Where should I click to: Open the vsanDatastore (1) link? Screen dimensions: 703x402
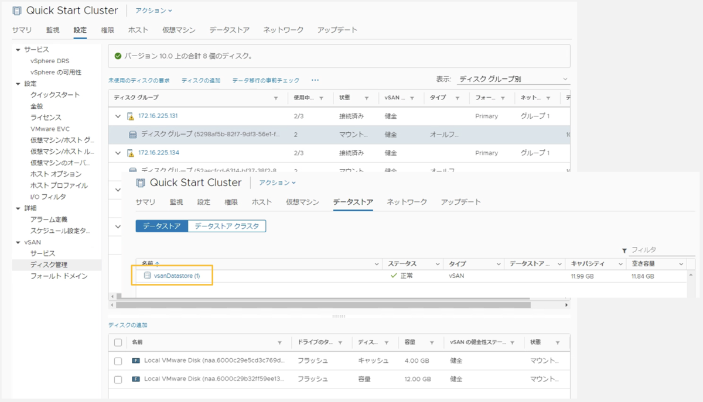coord(176,276)
